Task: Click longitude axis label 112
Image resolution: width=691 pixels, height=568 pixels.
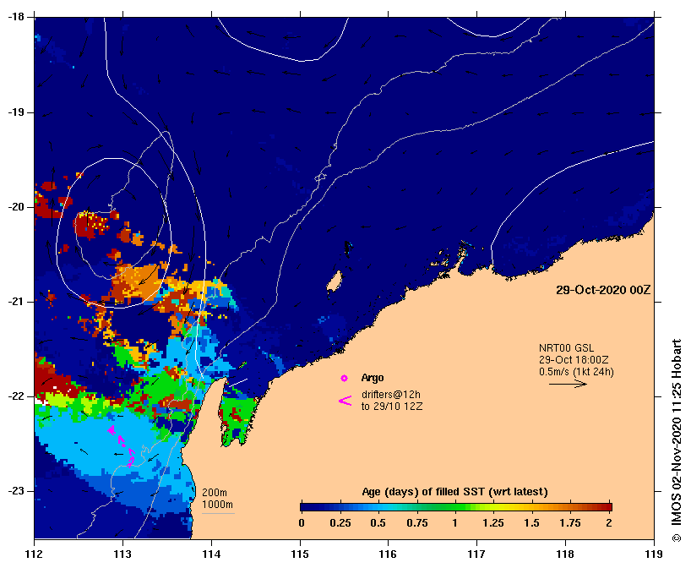Action: 35,554
